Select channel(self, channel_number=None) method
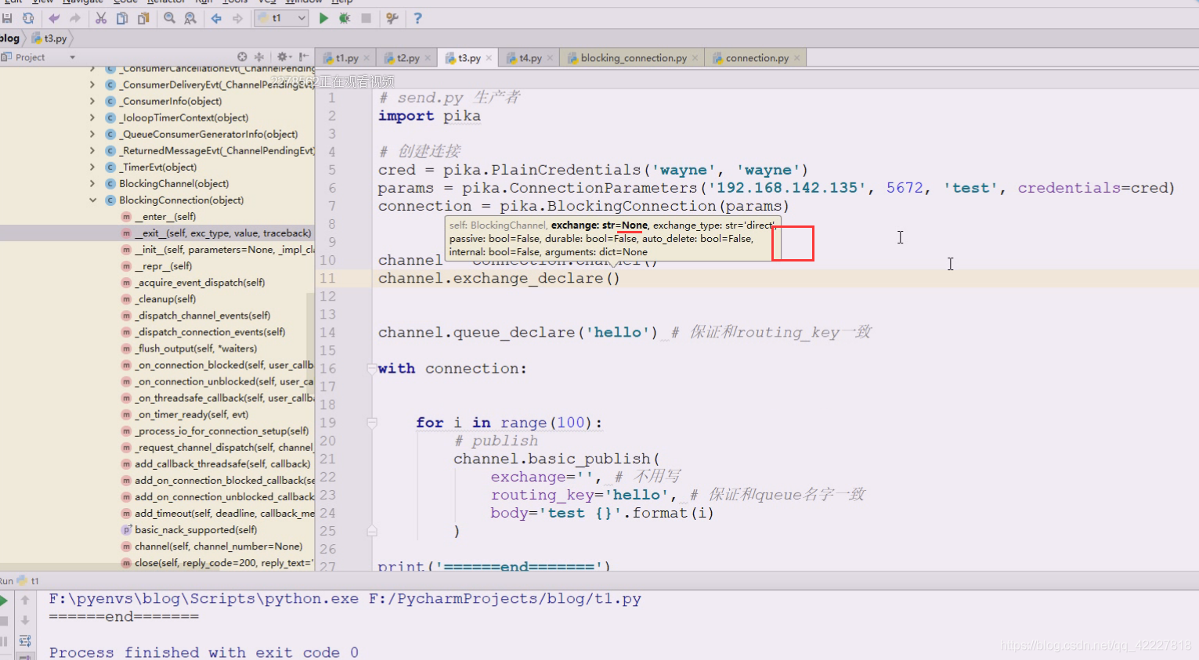Viewport: 1199px width, 660px height. (218, 546)
